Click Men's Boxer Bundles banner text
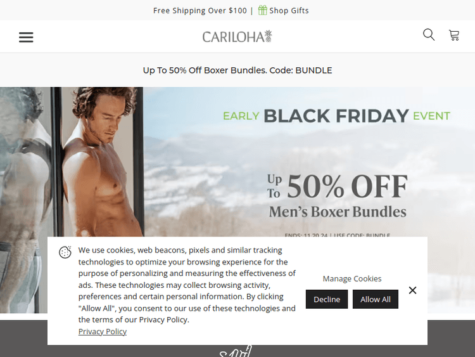475x357 pixels. coord(338,212)
